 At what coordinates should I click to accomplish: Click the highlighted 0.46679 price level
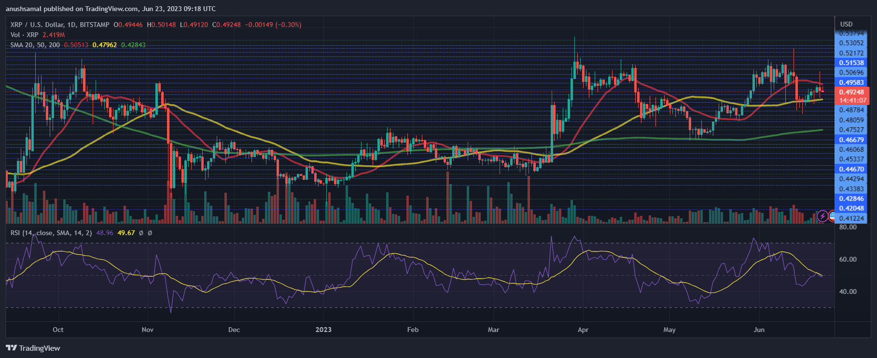(x=851, y=140)
